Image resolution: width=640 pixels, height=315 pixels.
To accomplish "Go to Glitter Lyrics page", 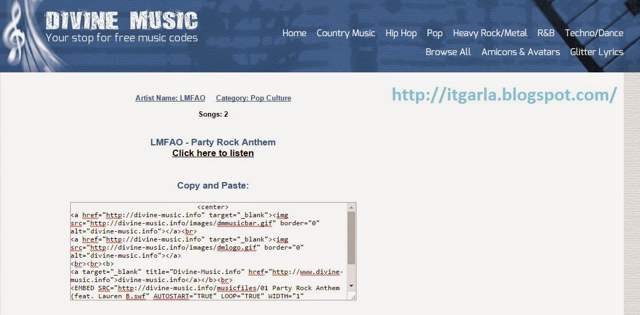I will [x=597, y=52].
